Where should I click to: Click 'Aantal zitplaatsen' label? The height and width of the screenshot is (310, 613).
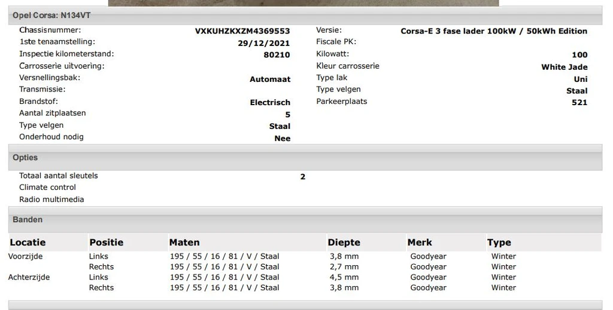53,113
